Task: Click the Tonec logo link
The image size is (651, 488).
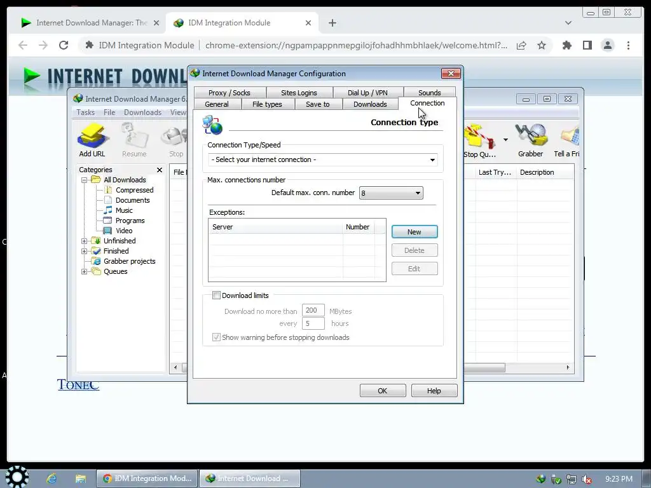Action: tap(78, 384)
